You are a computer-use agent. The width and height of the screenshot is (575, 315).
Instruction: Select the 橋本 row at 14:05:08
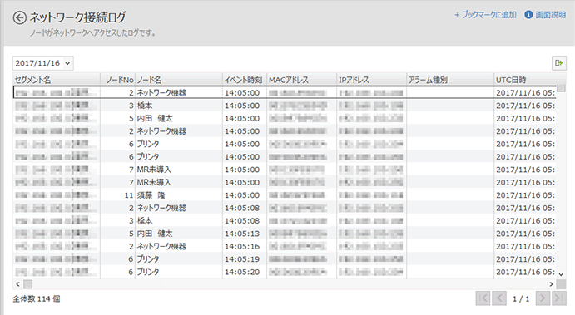pyautogui.click(x=285, y=221)
